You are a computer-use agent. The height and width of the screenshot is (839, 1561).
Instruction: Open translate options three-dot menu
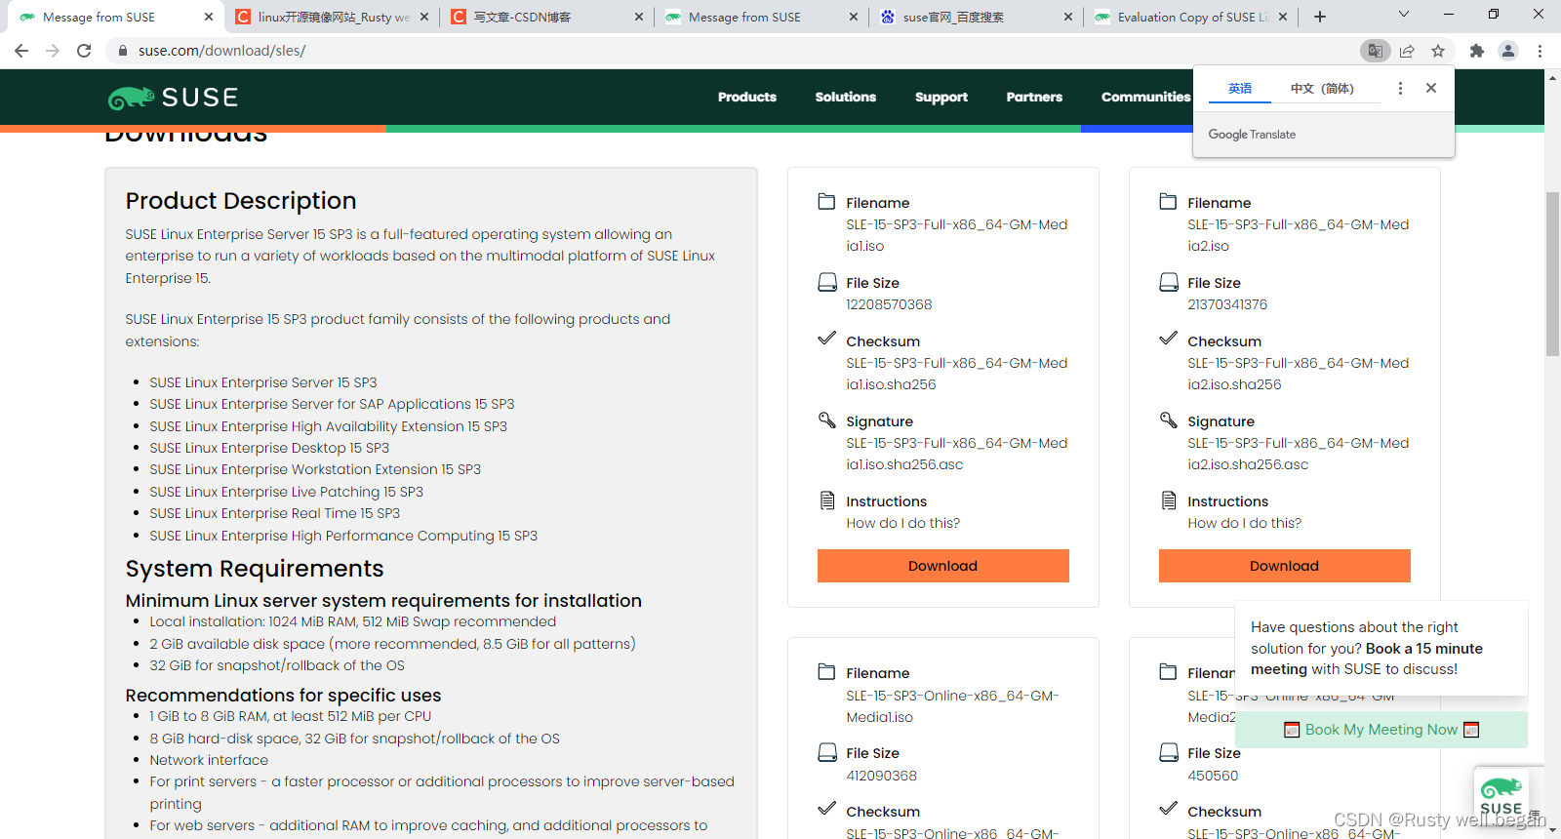1400,88
